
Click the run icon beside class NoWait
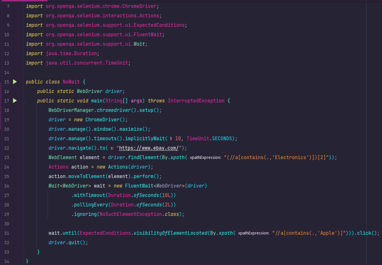pos(15,82)
